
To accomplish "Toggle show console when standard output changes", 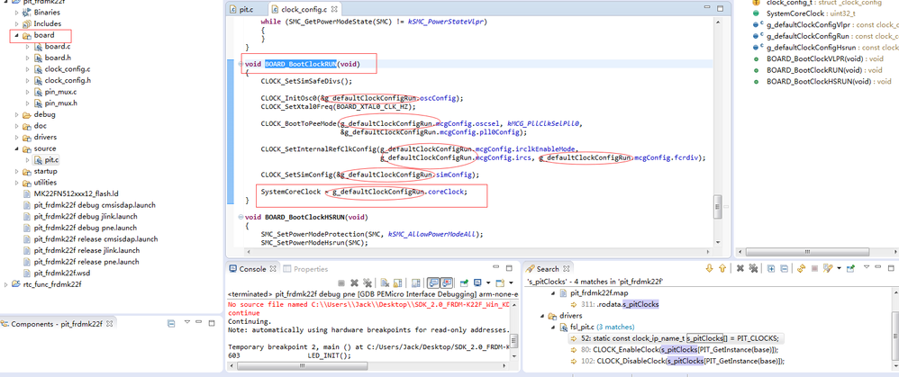I will (x=433, y=283).
